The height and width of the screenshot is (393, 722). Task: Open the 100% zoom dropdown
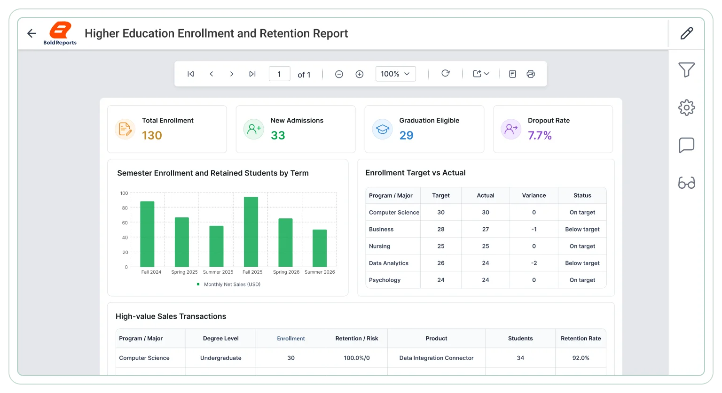pyautogui.click(x=395, y=74)
